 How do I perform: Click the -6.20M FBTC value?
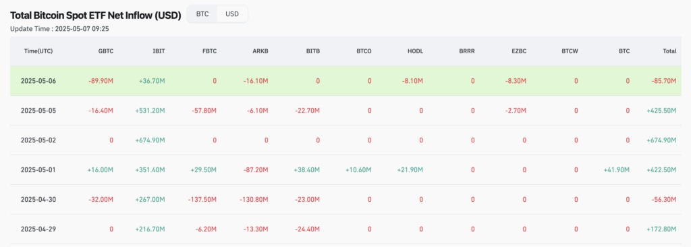tap(206, 229)
